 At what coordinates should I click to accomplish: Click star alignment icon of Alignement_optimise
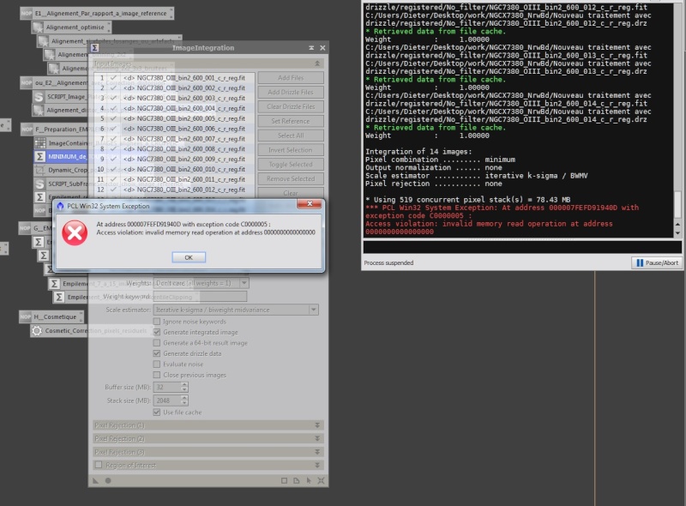coord(38,27)
